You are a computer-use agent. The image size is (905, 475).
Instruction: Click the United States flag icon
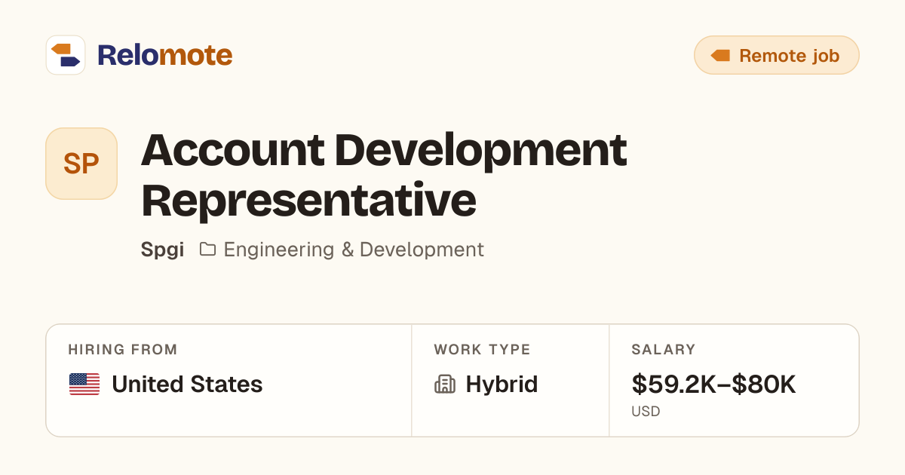pos(84,385)
